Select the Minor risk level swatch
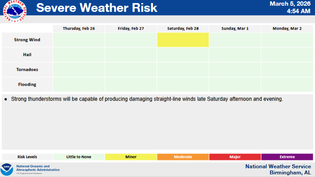 [x=131, y=157]
